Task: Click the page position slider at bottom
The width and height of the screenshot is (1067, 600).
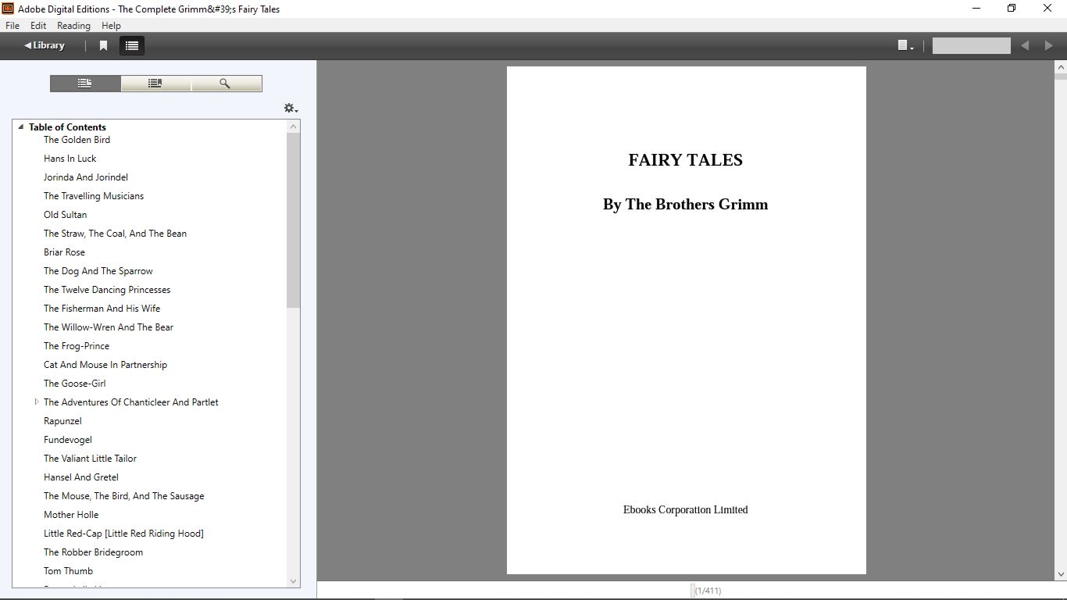Action: click(x=693, y=591)
